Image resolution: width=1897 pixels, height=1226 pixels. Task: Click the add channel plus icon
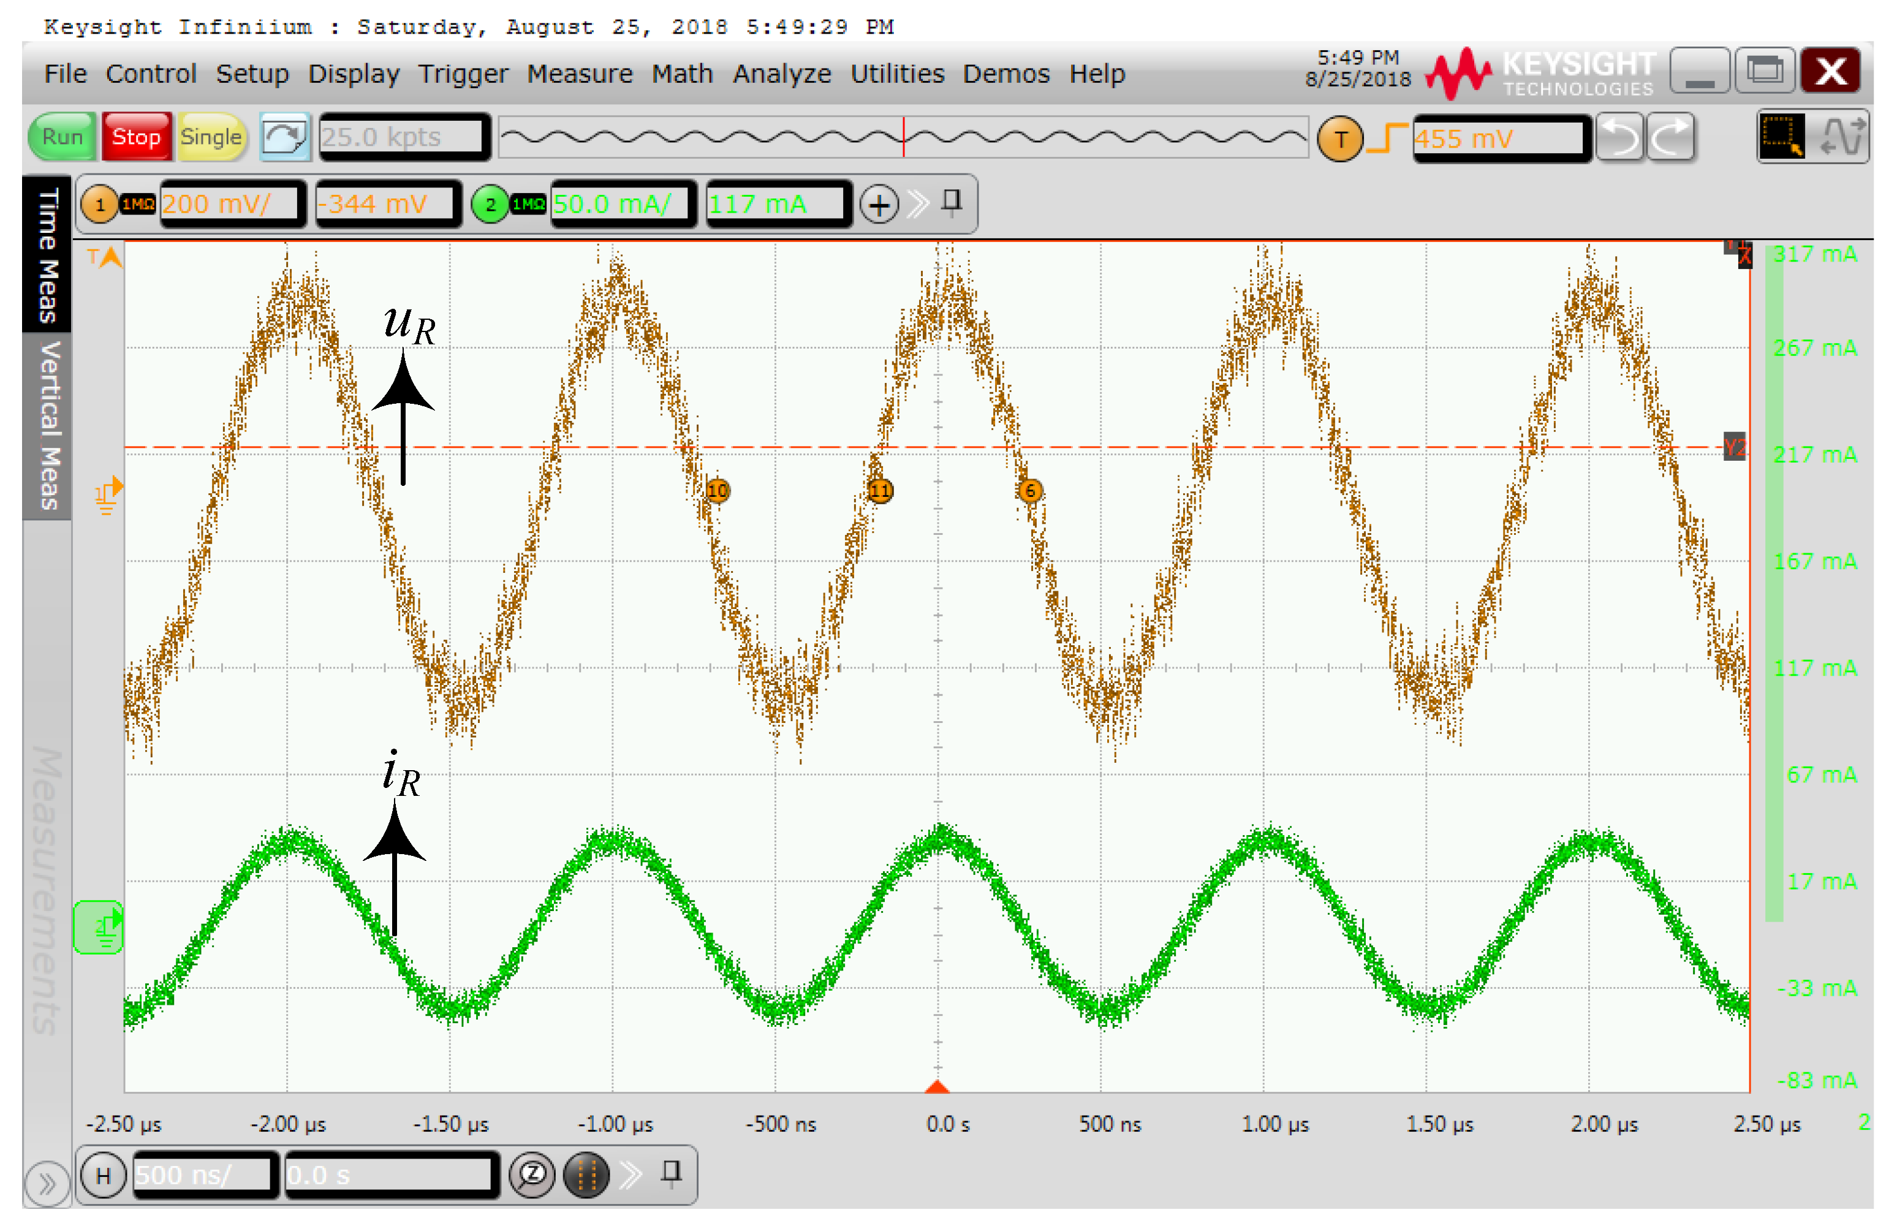click(x=879, y=205)
